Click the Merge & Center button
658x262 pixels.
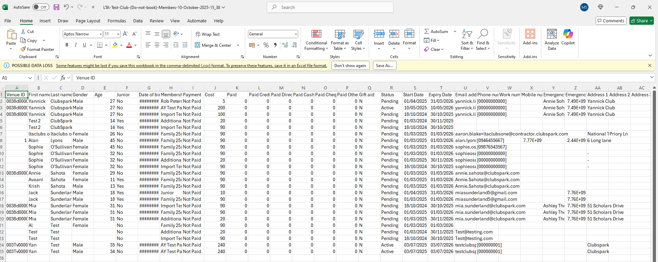[213, 45]
